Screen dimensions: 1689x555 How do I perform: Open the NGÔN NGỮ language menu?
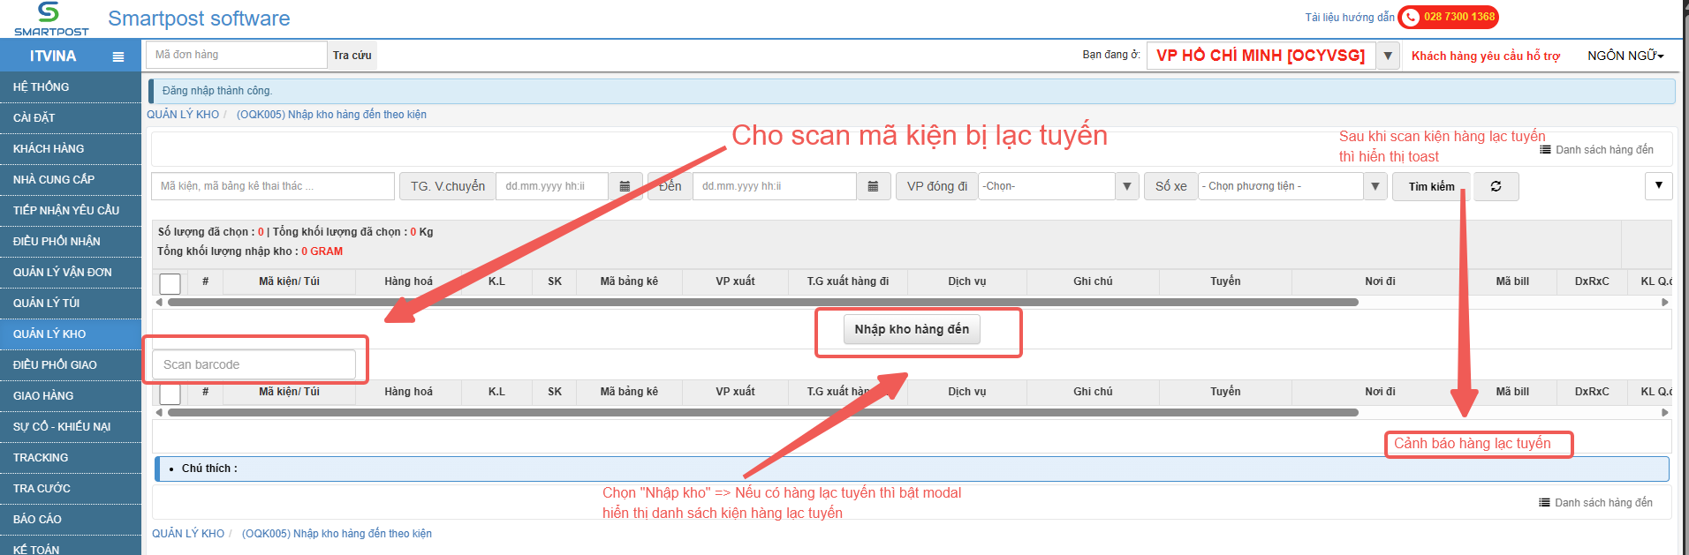click(1625, 56)
